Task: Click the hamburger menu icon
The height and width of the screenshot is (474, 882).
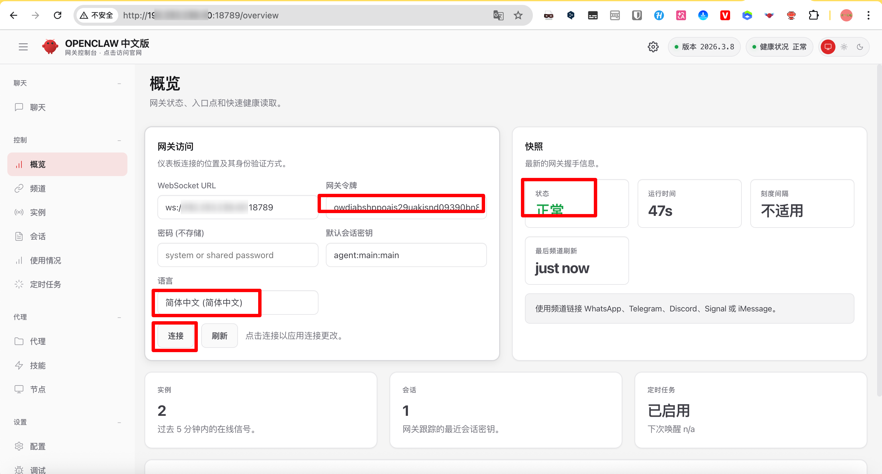Action: (x=23, y=47)
